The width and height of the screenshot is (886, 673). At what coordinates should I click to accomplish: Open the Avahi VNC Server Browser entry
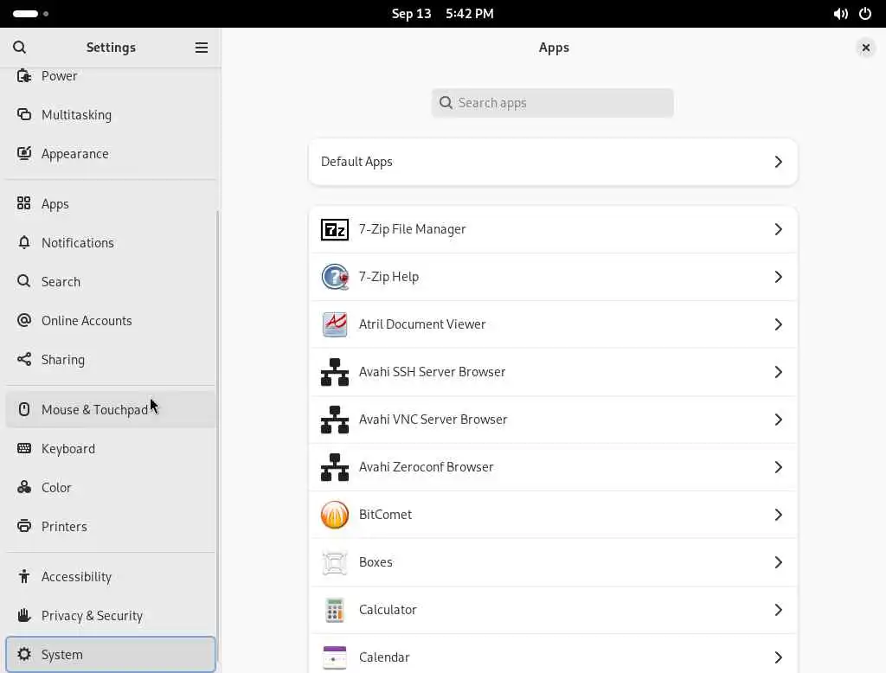click(433, 420)
